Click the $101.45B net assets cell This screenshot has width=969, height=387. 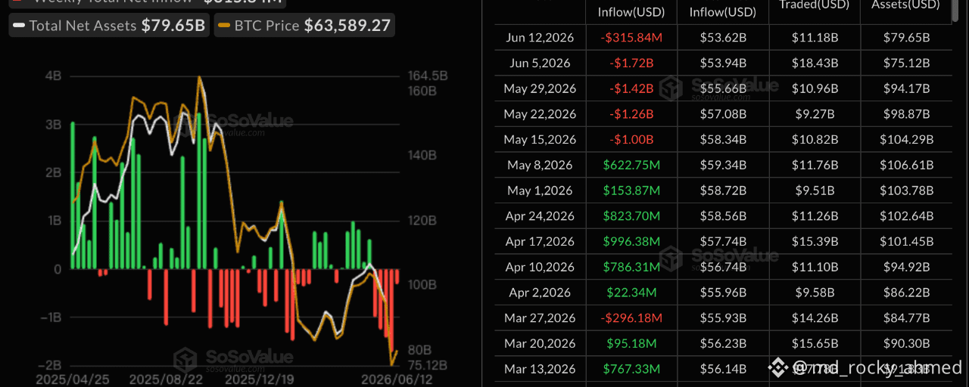[x=907, y=242]
